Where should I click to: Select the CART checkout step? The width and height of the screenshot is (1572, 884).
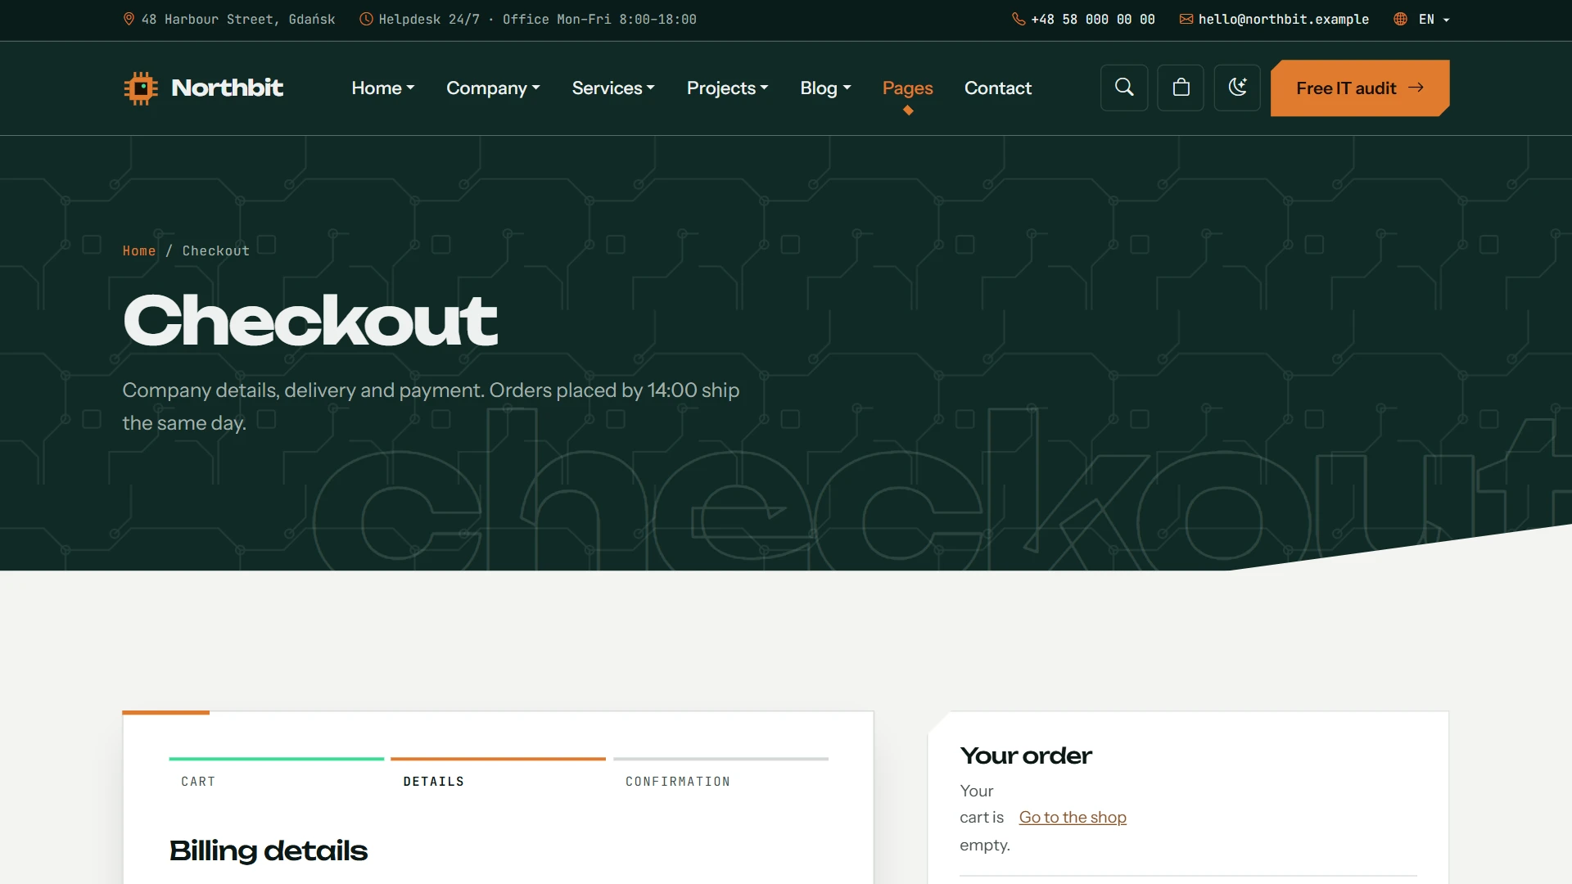(x=277, y=773)
